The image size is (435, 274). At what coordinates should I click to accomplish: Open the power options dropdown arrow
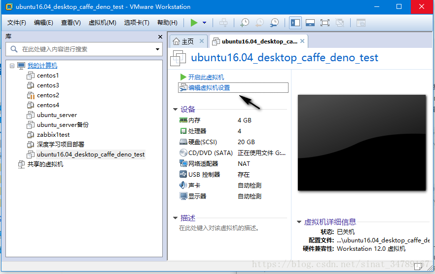205,23
